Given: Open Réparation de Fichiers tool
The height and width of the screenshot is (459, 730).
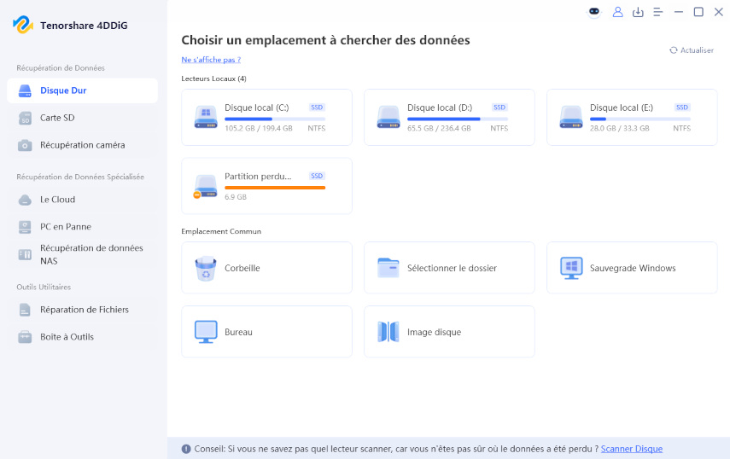Looking at the screenshot, I should click(x=83, y=310).
